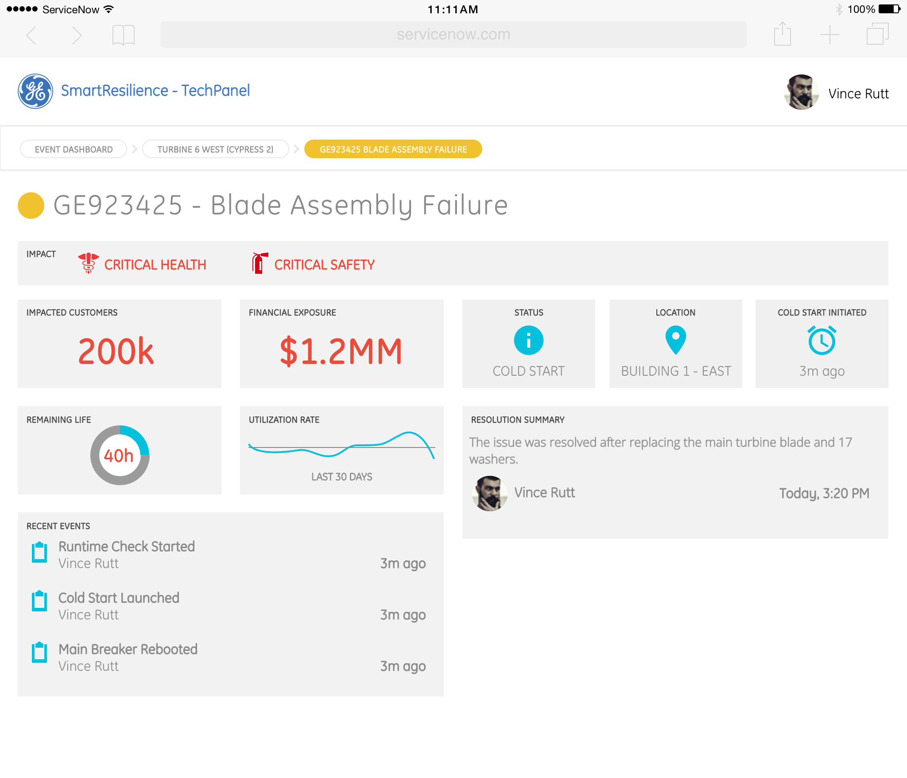Open the bookmarks book icon
This screenshot has width=907, height=778.
point(123,35)
